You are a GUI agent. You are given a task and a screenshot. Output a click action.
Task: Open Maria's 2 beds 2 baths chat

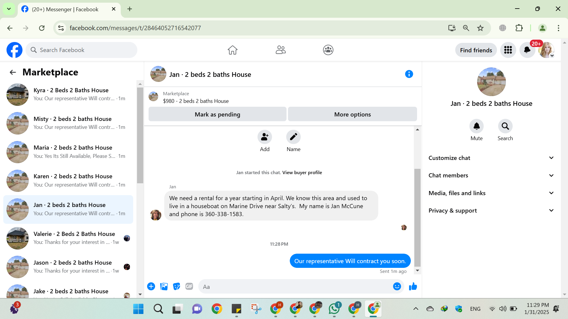pyautogui.click(x=68, y=152)
